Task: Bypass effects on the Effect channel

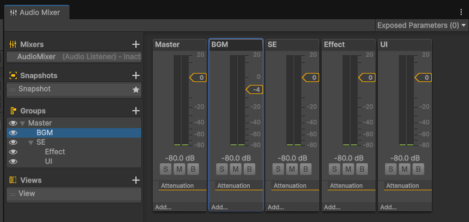Action: tap(362, 169)
